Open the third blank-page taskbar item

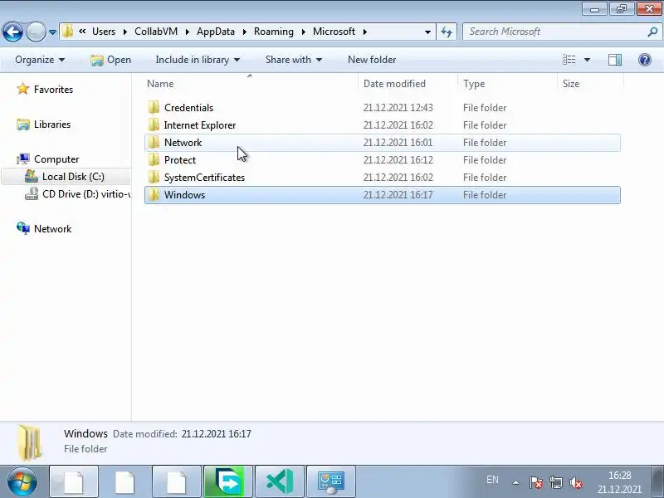point(177,482)
